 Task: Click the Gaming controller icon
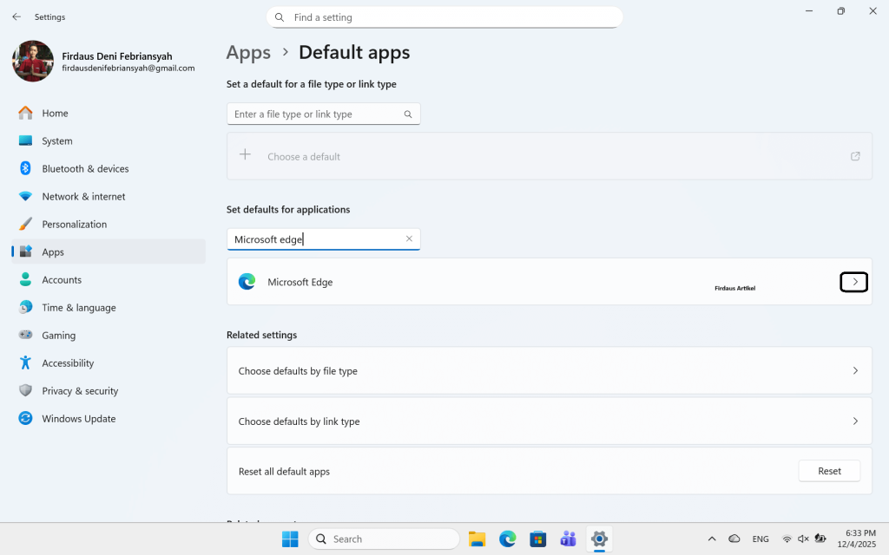tap(25, 335)
